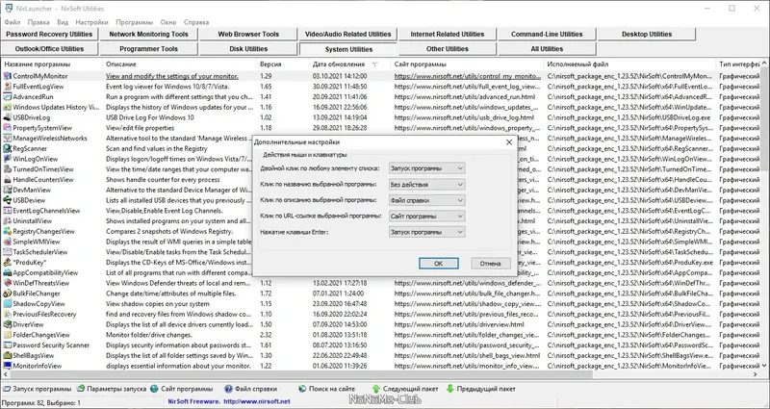Image resolution: width=770 pixels, height=409 pixels.
Task: Open Параметры запуска in the bottom toolbar
Action: [x=112, y=389]
